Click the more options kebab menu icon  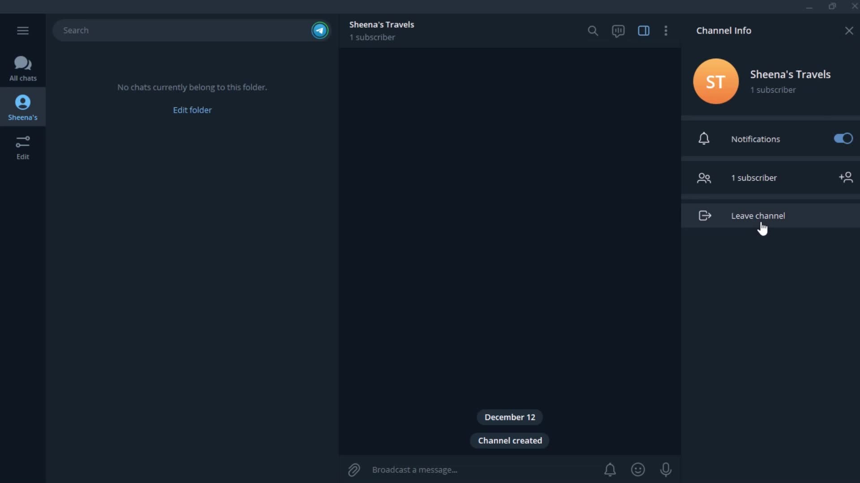point(666,31)
